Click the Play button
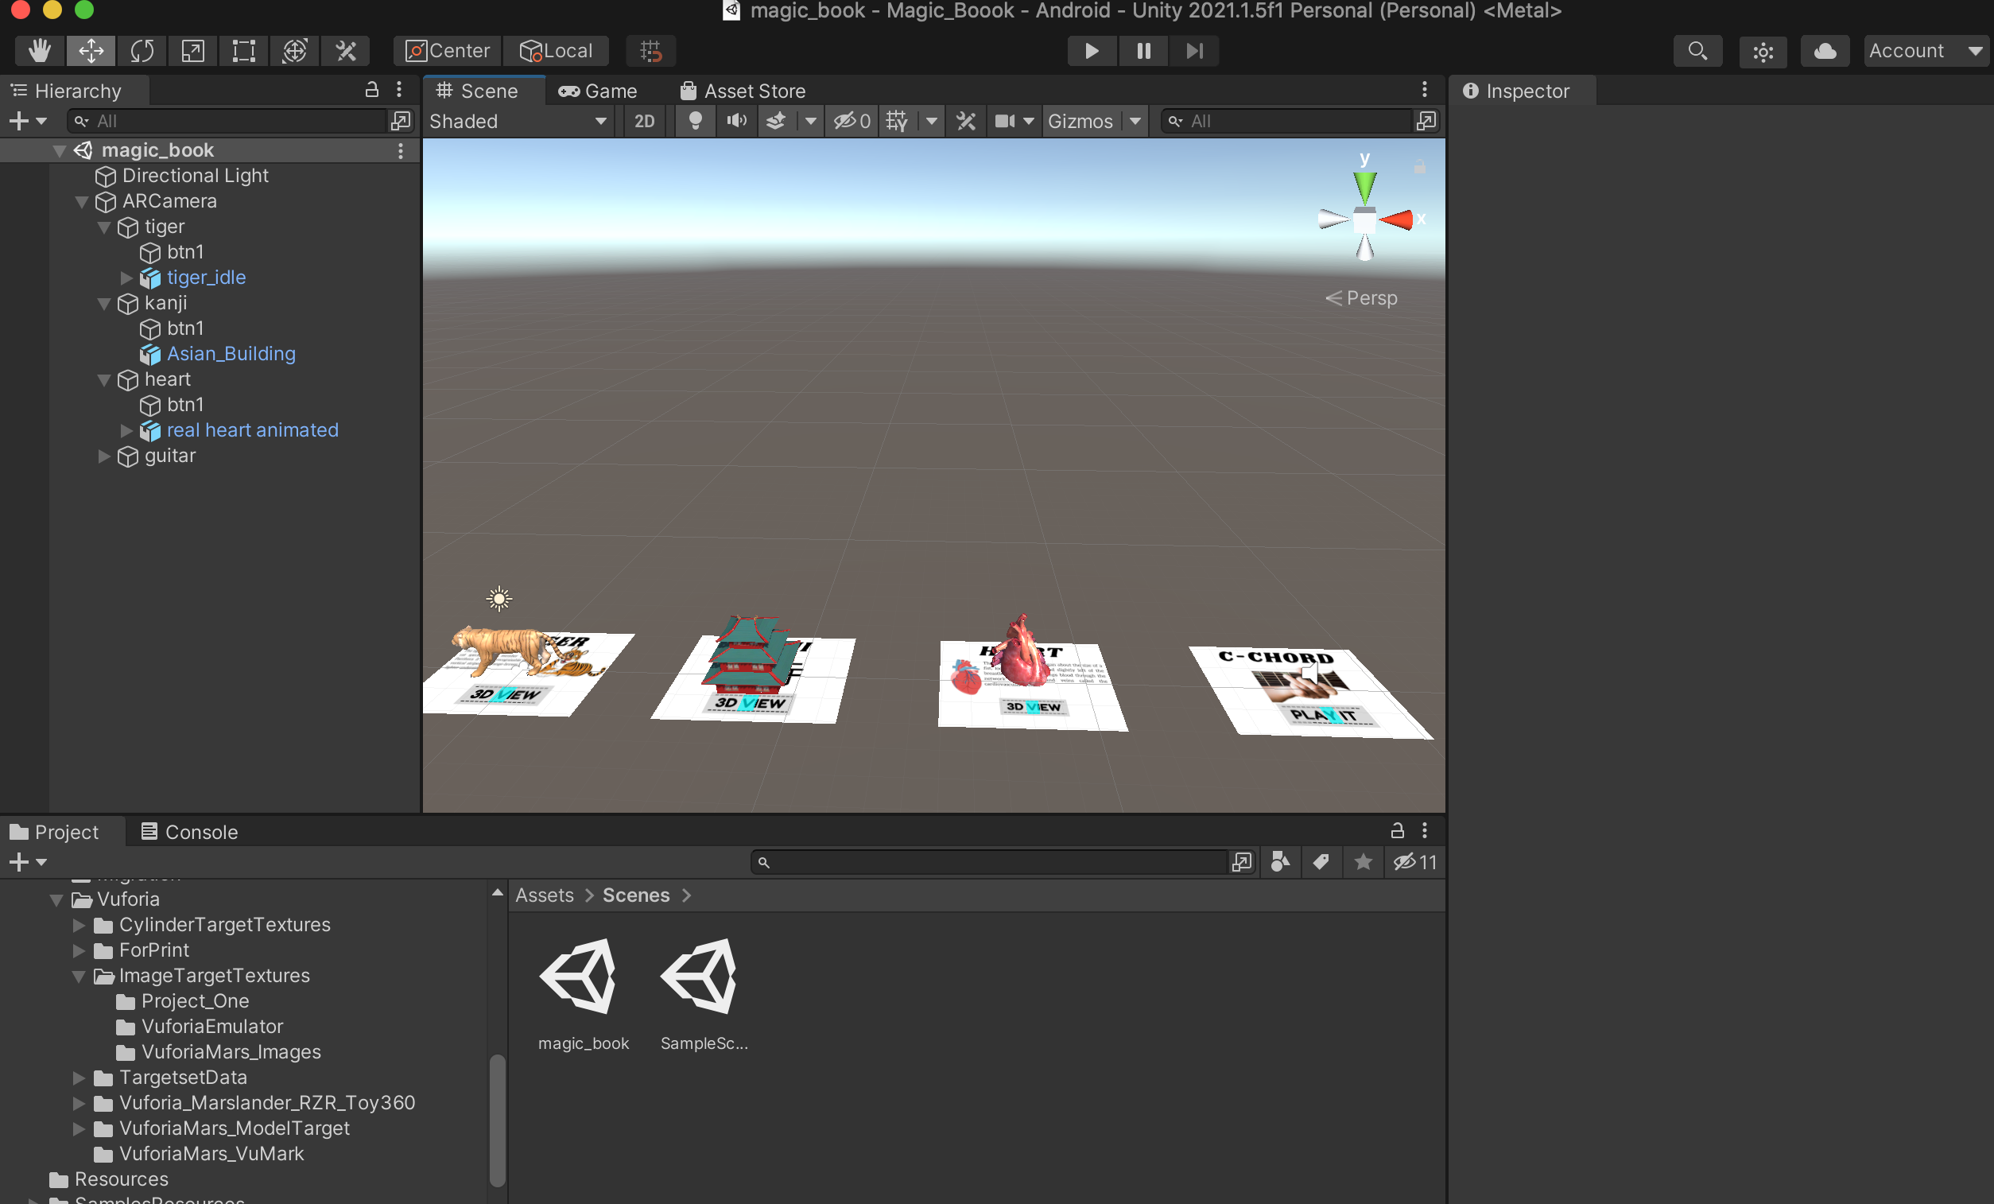The height and width of the screenshot is (1204, 1994). 1092,51
